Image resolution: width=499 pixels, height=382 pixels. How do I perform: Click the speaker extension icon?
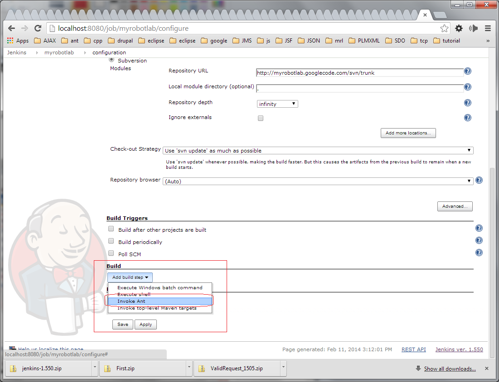pos(473,28)
